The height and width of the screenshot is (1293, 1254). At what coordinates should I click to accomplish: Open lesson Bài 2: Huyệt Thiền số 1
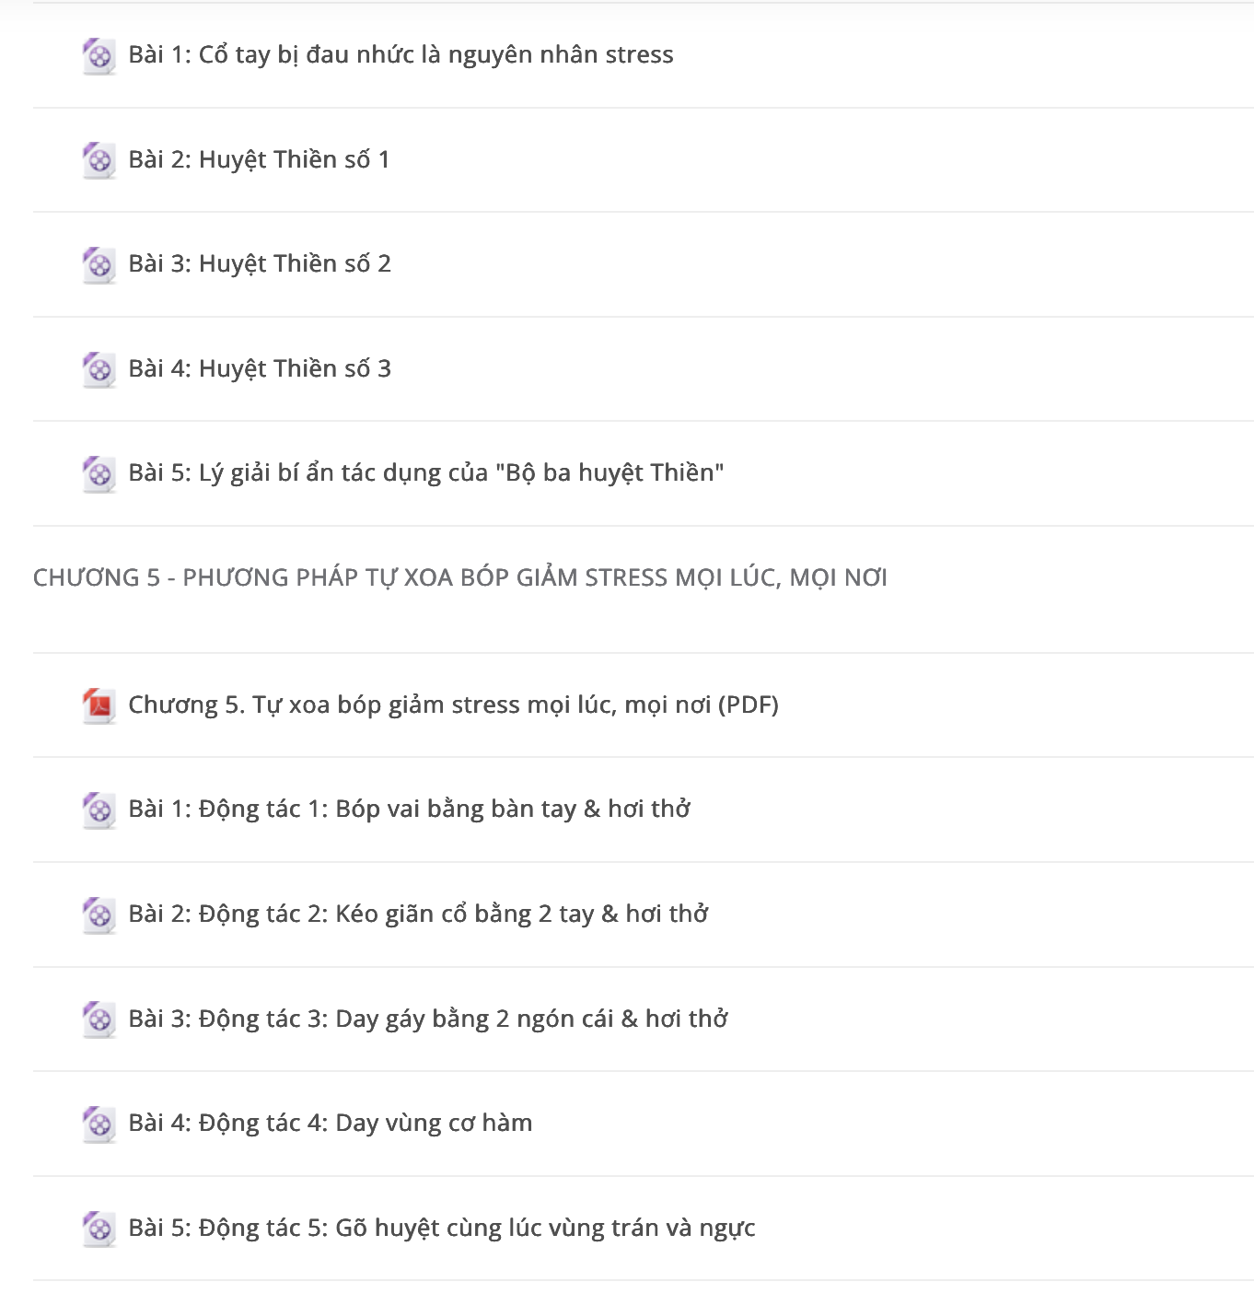pyautogui.click(x=259, y=160)
